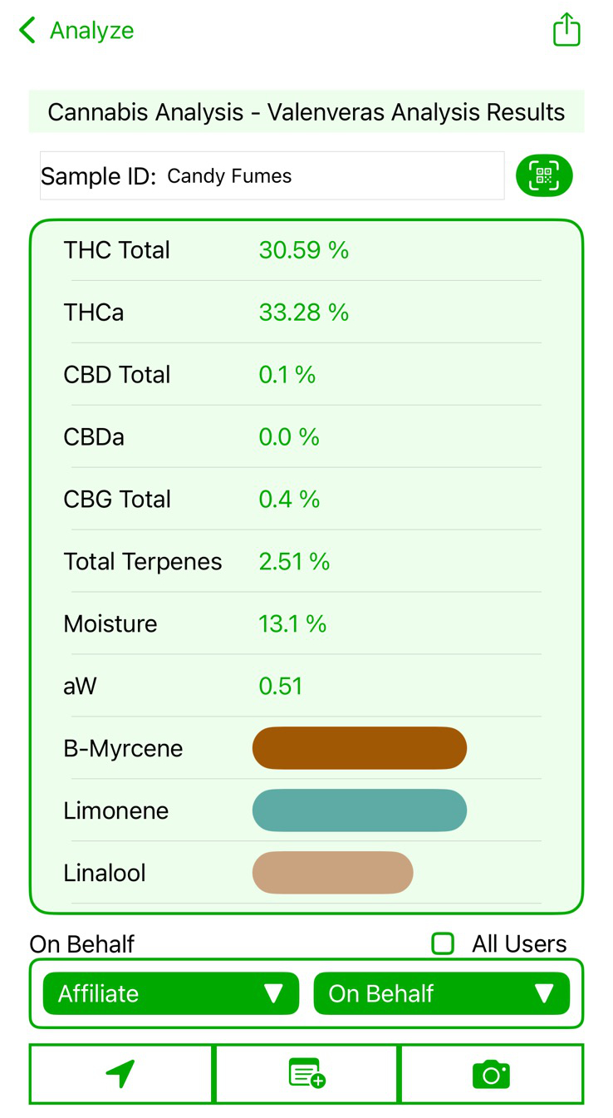Screen dimensions: 613x1118
Task: Open the Affiliate dropdown
Action: pos(170,993)
